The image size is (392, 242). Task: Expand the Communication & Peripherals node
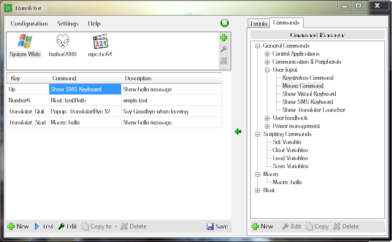pyautogui.click(x=267, y=62)
